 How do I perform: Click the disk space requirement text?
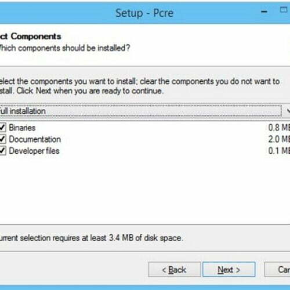point(92,238)
